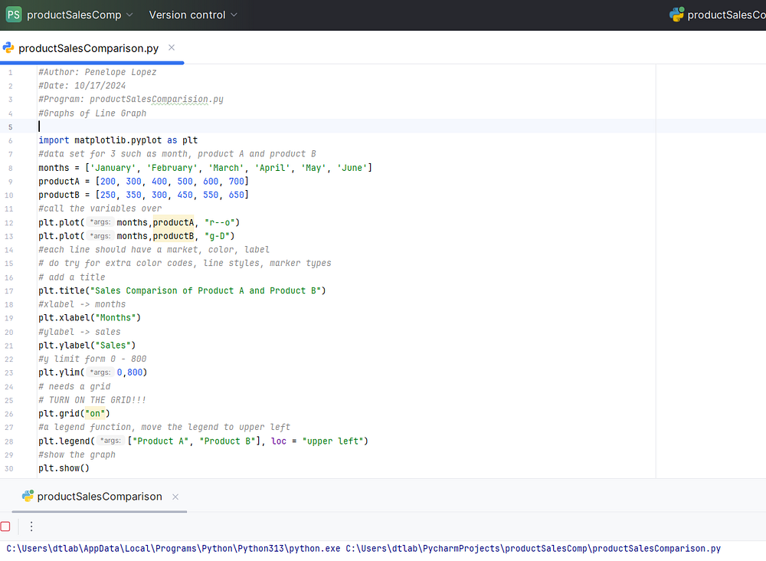This screenshot has height=561, width=766.
Task: Click the *args hint on line 12
Action: [x=100, y=222]
